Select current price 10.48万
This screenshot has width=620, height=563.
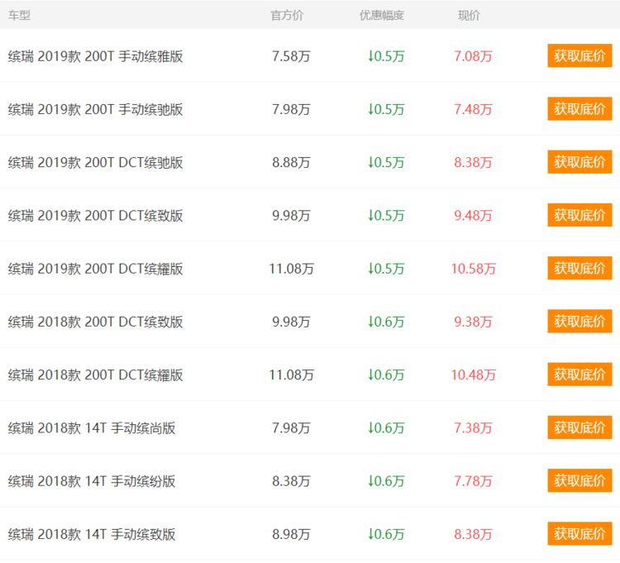[474, 375]
